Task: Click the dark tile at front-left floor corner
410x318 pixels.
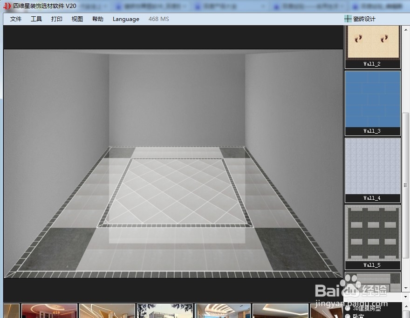Action: (56, 249)
